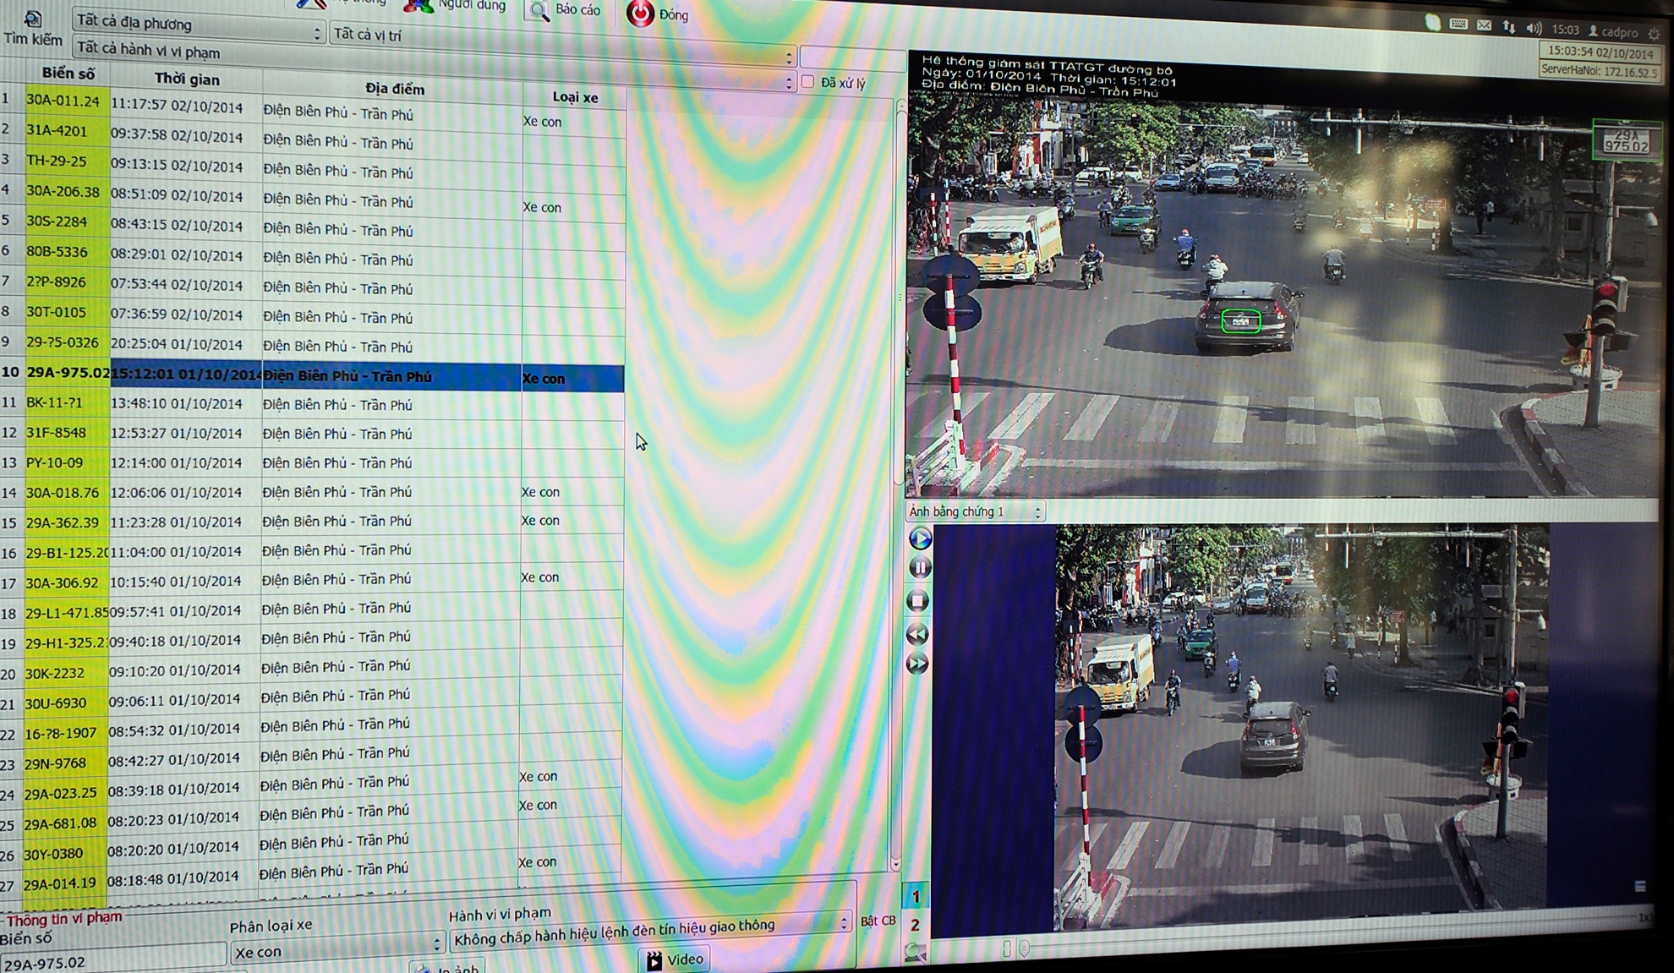Pause the evidence video playback
The height and width of the screenshot is (973, 1674).
919,568
